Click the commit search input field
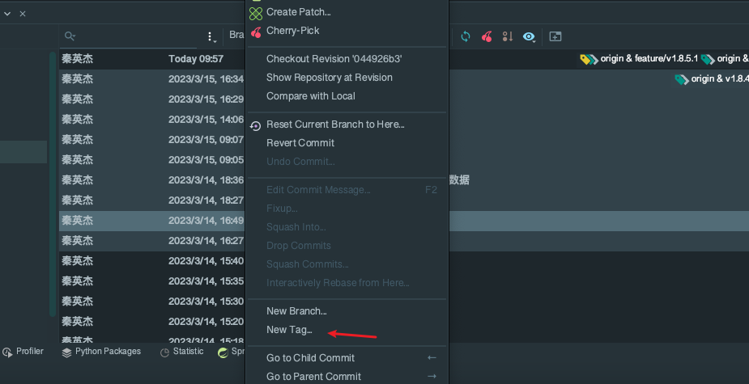 138,36
